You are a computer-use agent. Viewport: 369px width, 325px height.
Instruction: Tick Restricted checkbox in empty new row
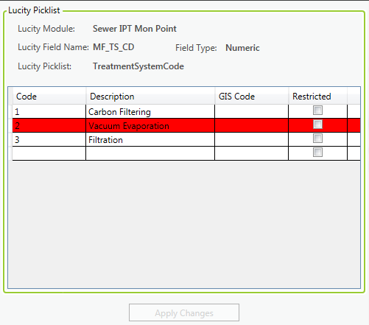coord(317,153)
